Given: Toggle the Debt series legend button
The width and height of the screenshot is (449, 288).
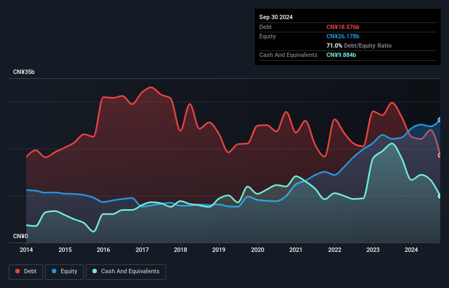Looking at the screenshot, I should tap(26, 272).
